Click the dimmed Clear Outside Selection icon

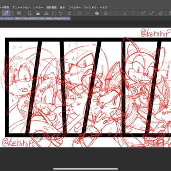[88, 13]
